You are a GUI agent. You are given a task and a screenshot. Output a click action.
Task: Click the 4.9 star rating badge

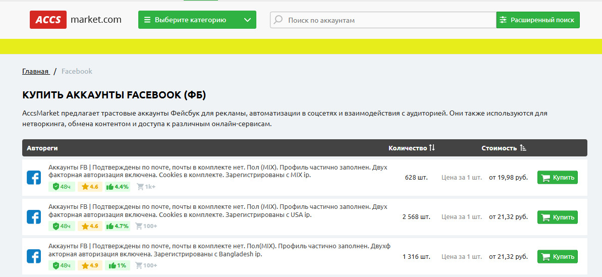(x=90, y=265)
